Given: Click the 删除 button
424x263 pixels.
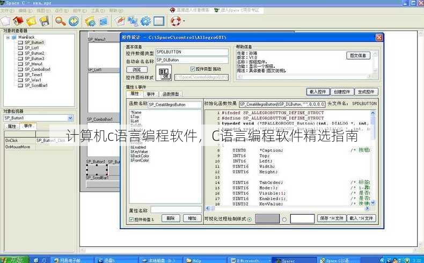Looking at the screenshot, I should 171,218.
